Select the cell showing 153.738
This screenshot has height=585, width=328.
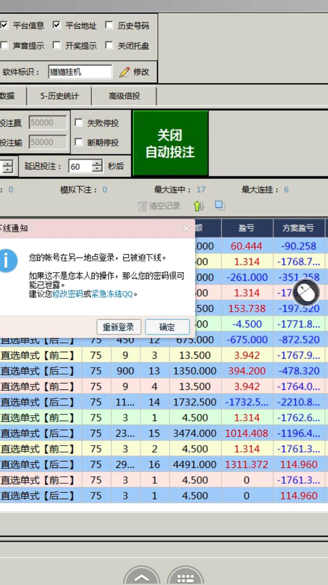pos(247,308)
